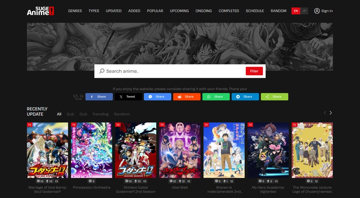Screen dimensions: 360x198
Task: Select the Random tab in Recently Update
Action: pos(121,114)
